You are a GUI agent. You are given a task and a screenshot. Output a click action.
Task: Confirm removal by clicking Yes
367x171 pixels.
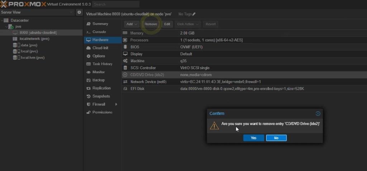253,138
